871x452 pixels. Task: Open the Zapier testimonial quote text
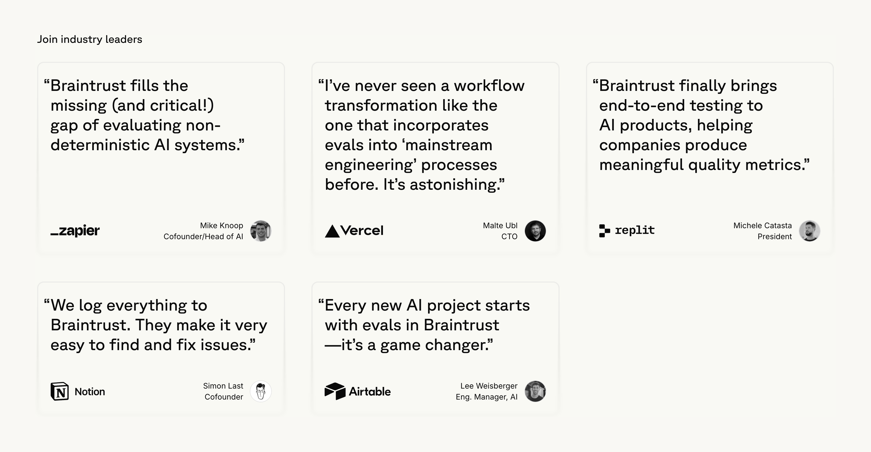coord(147,115)
